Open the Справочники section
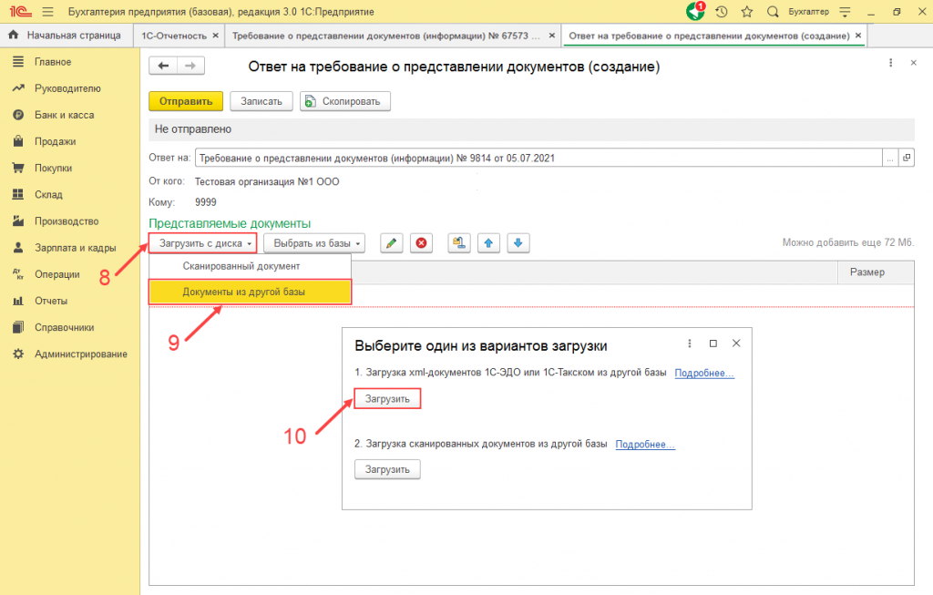 pos(64,327)
